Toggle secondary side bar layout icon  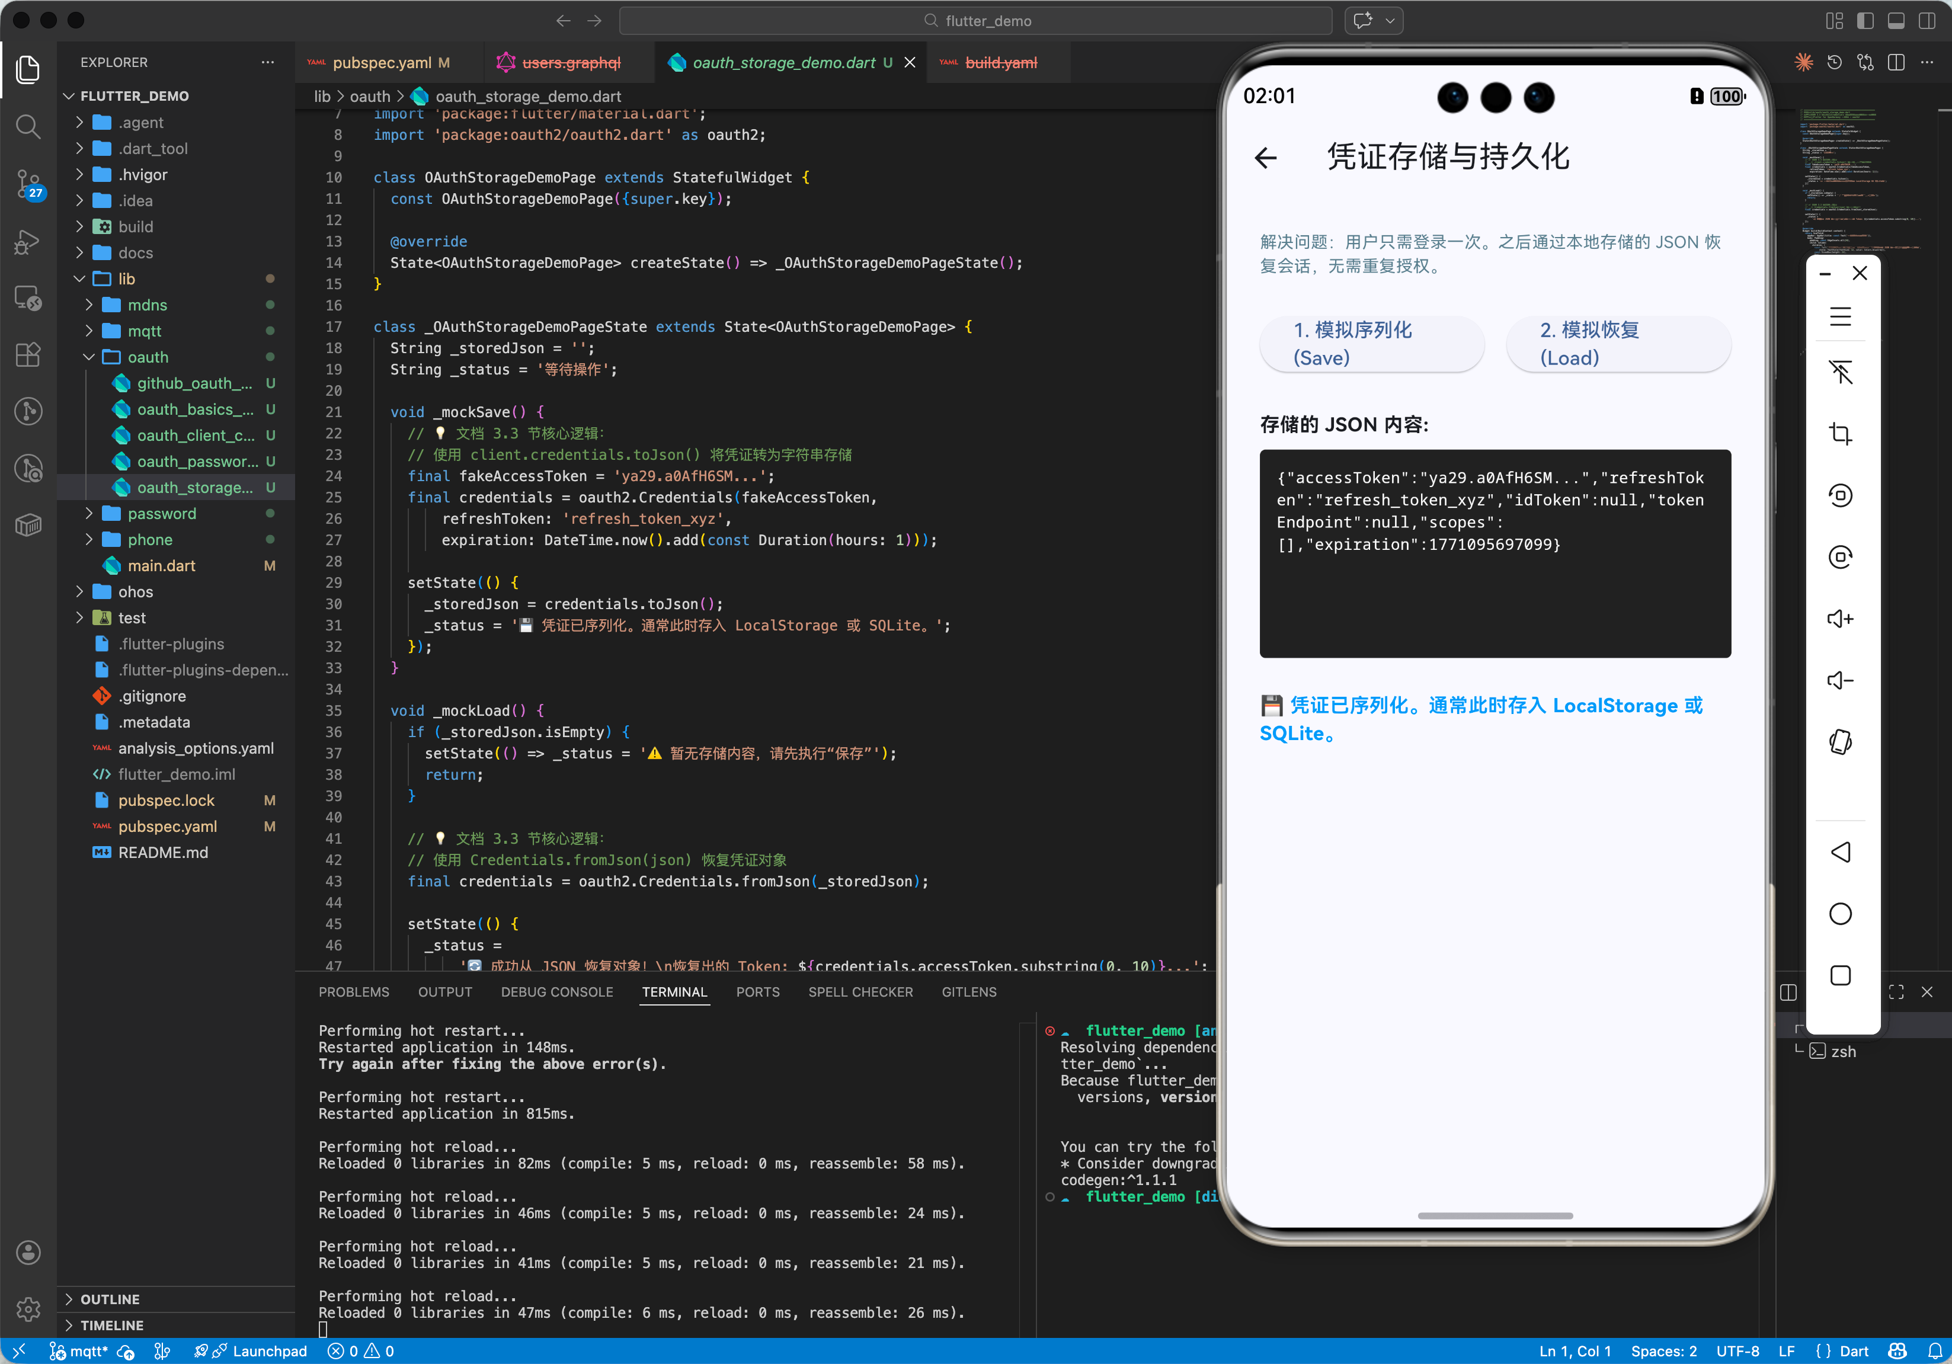[x=1927, y=20]
